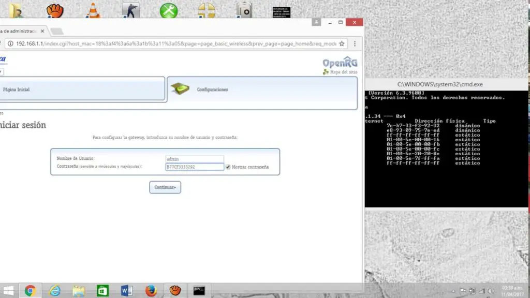
Task: Open the Chrome three-dot menu
Action: pos(355,44)
